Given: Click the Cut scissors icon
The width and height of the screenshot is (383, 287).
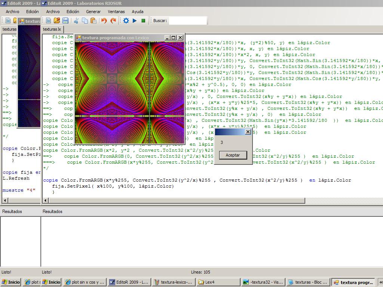Looking at the screenshot, I should [76, 21].
